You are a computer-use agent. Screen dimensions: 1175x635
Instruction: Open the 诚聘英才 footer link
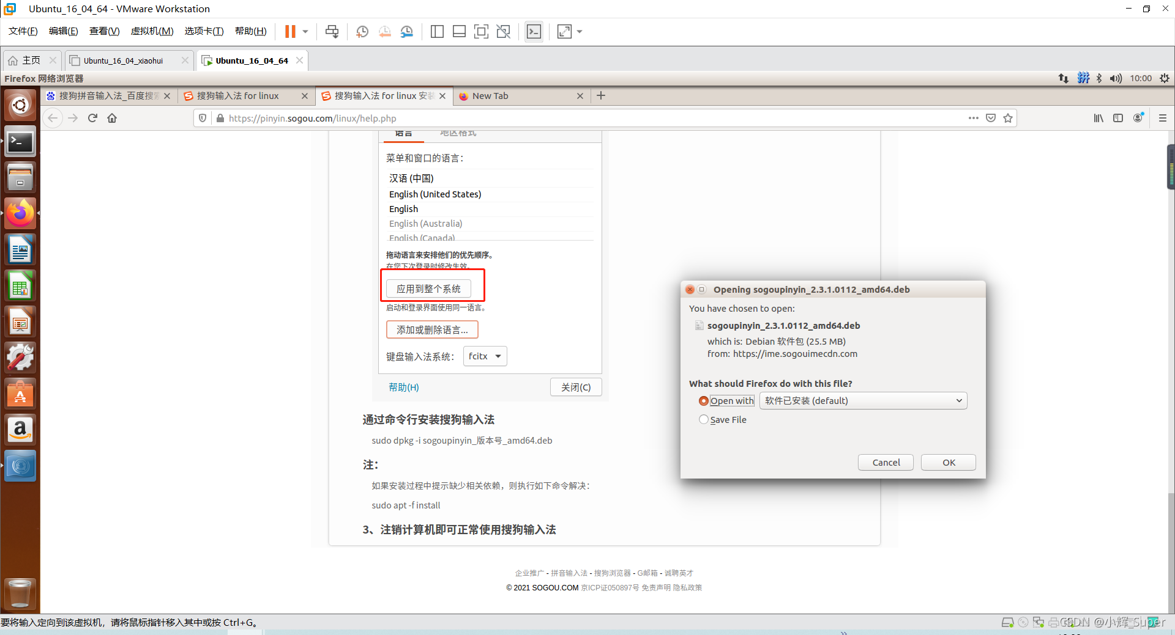[679, 573]
